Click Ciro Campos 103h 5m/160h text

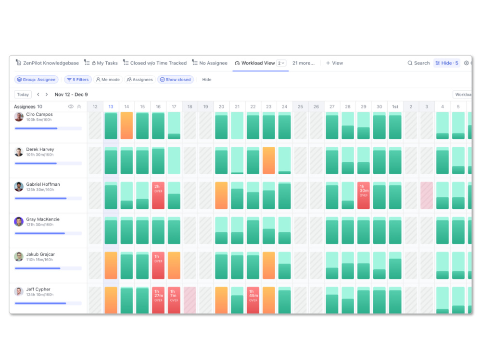point(39,120)
